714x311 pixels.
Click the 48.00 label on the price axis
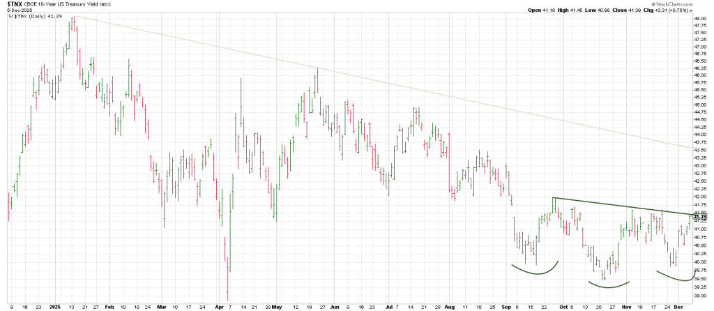point(700,19)
